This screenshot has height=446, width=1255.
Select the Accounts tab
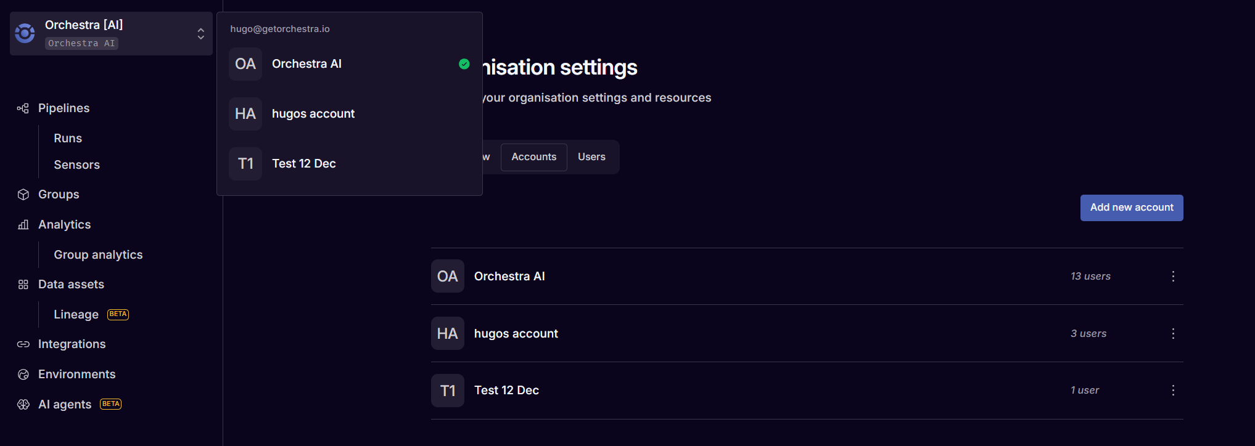click(x=533, y=157)
